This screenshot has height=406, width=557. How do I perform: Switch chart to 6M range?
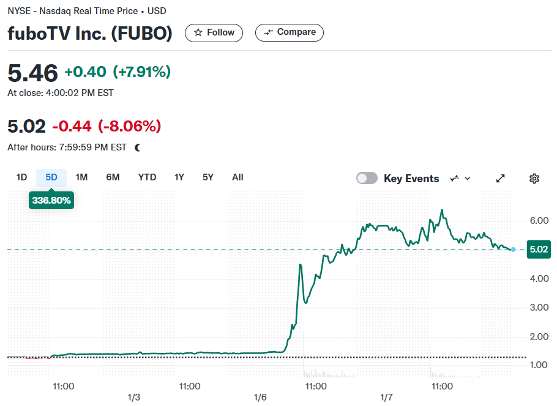tap(113, 177)
